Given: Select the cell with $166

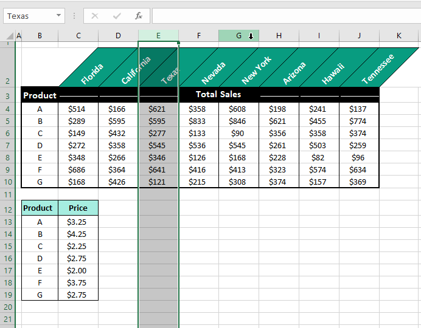Looking at the screenshot, I should 118,109.
